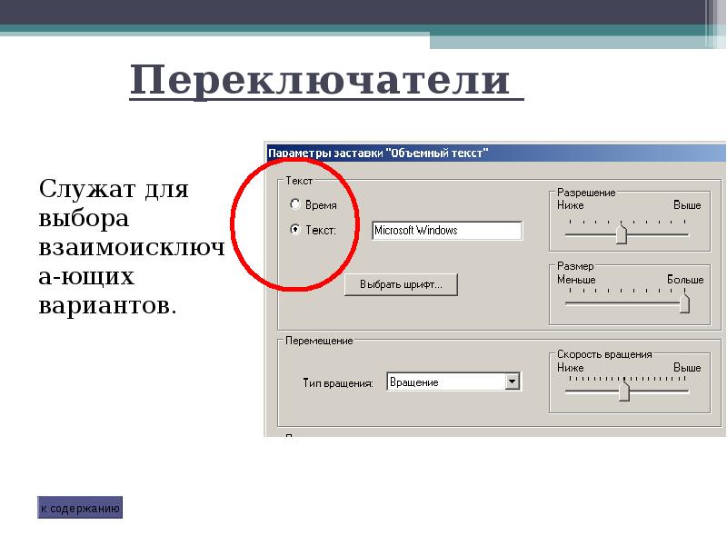Click "Выше" label in Скорость вращения group
727x545 pixels.
(x=686, y=368)
